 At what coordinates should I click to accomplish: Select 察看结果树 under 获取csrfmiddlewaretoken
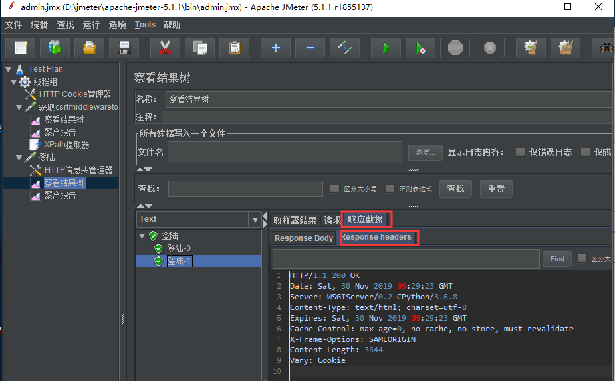tap(64, 119)
